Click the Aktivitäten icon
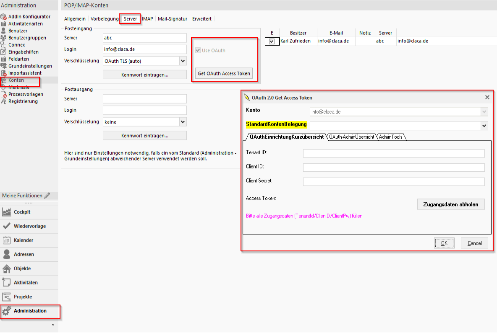The height and width of the screenshot is (333, 497). 6,282
